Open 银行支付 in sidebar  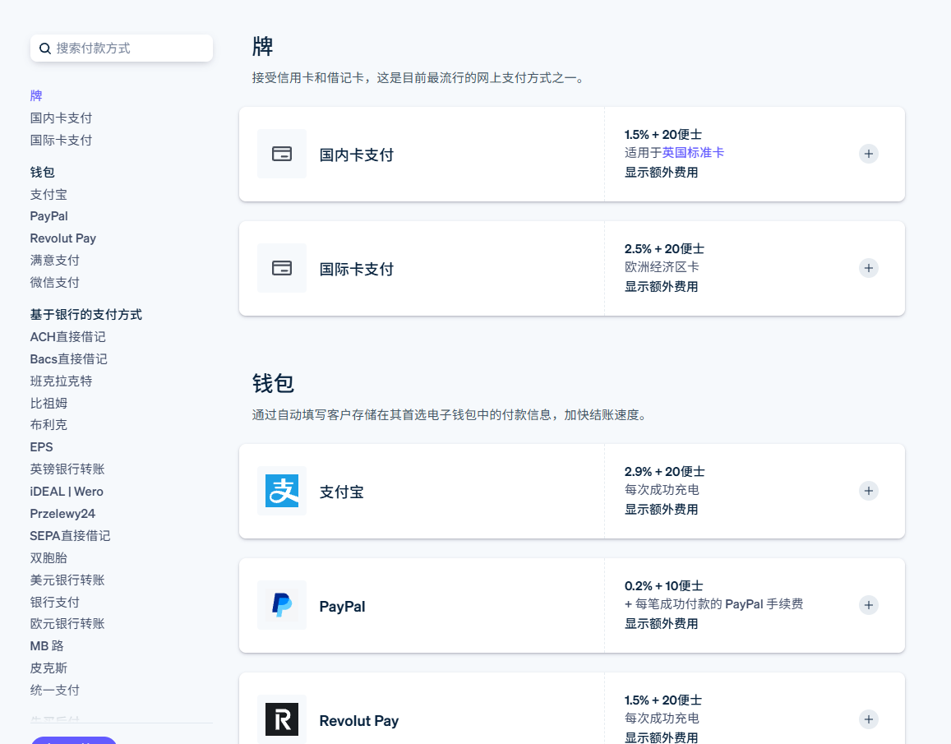(x=54, y=602)
